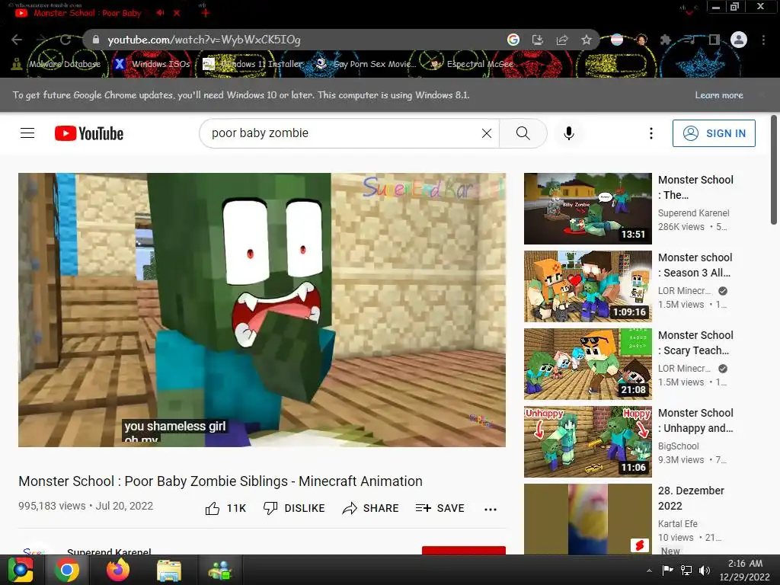
Task: Click the video player to pause
Action: tap(262, 309)
